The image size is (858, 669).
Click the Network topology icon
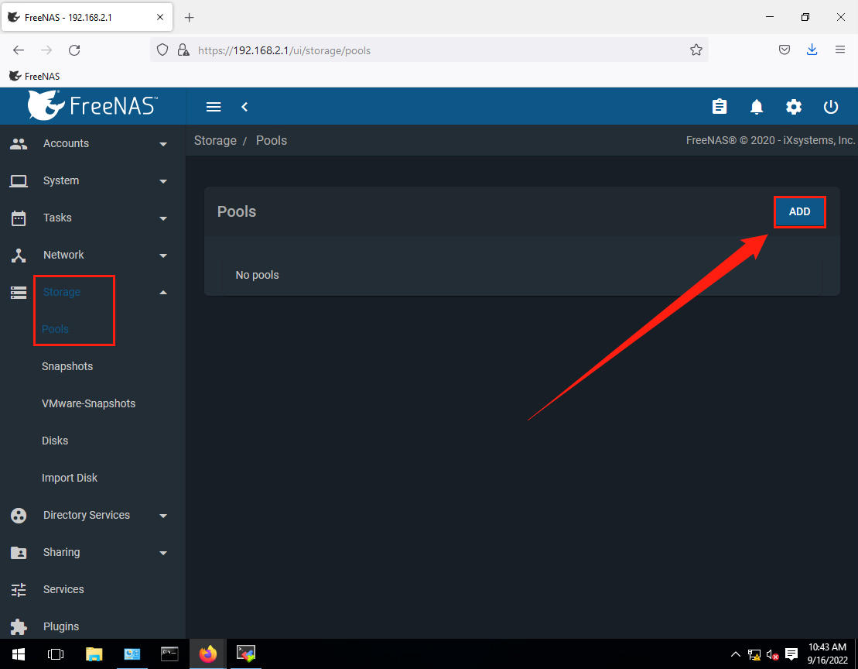(19, 255)
